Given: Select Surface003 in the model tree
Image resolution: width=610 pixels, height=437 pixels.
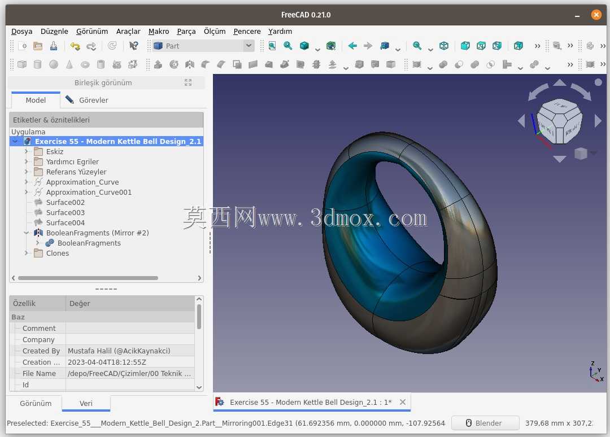Looking at the screenshot, I should tap(65, 212).
